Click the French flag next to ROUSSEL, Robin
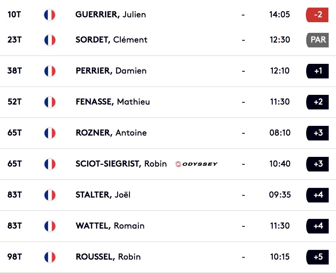Image resolution: width=336 pixels, height=273 pixels. point(50,257)
